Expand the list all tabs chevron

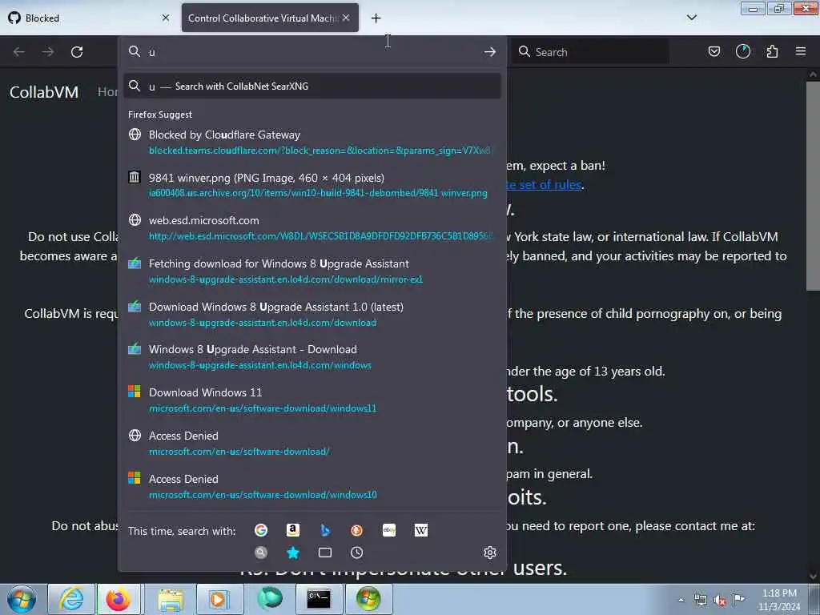point(692,18)
